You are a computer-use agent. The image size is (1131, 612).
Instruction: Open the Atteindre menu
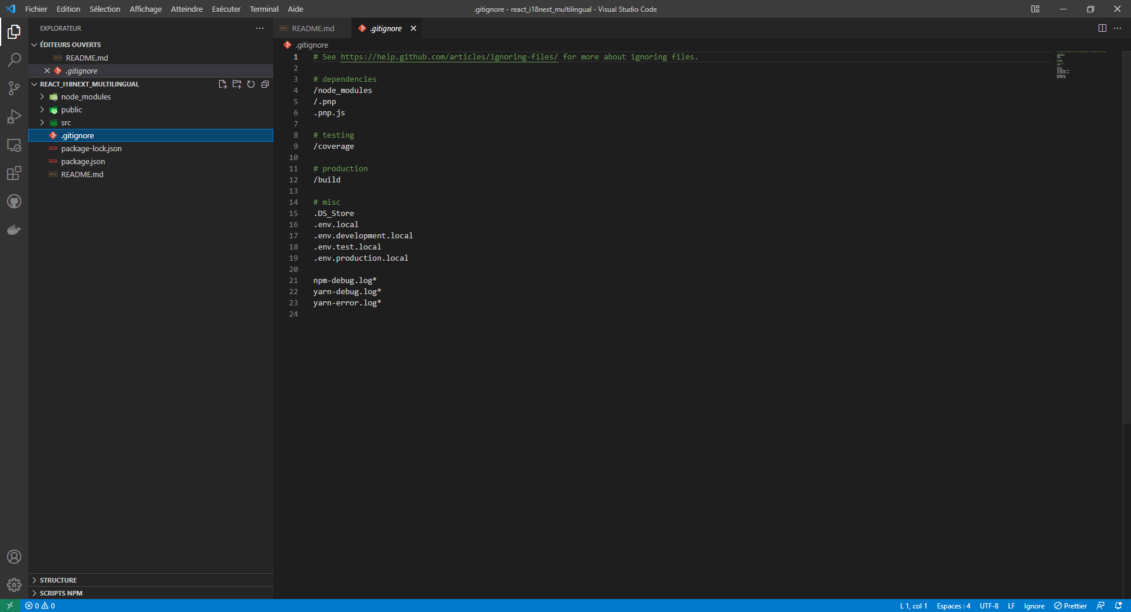point(187,9)
